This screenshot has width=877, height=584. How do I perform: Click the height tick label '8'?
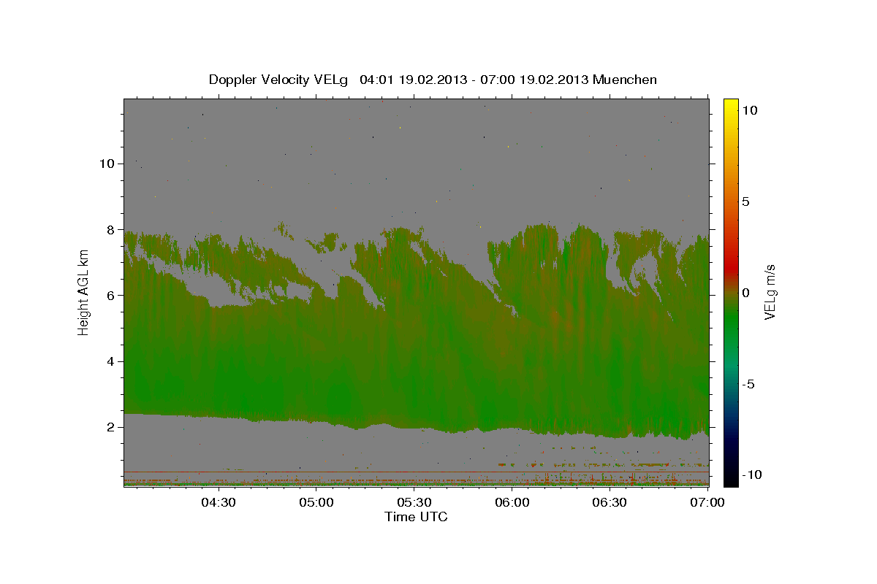click(110, 229)
